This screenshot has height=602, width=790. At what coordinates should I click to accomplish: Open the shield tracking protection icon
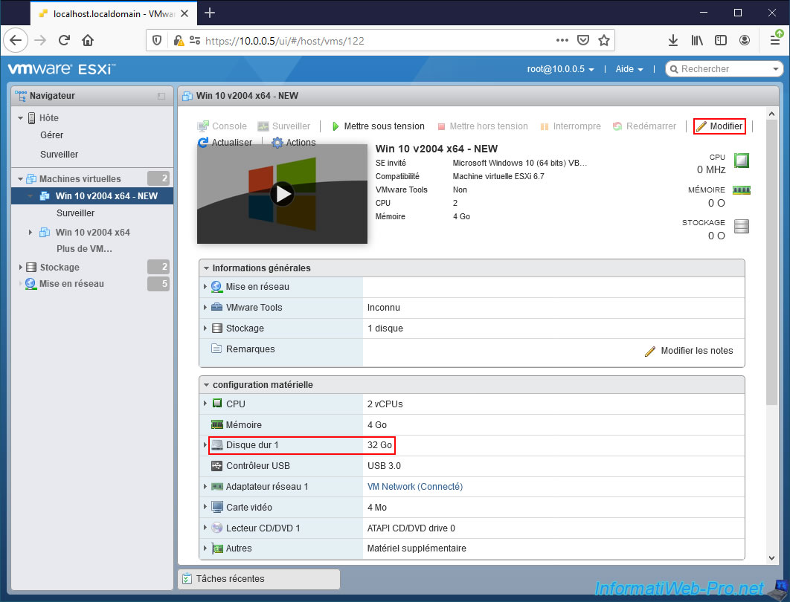click(x=157, y=40)
